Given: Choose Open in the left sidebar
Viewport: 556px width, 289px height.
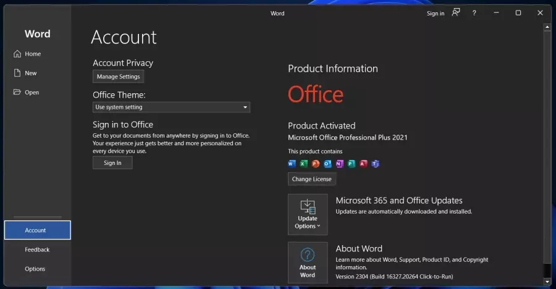Looking at the screenshot, I should (37, 92).
